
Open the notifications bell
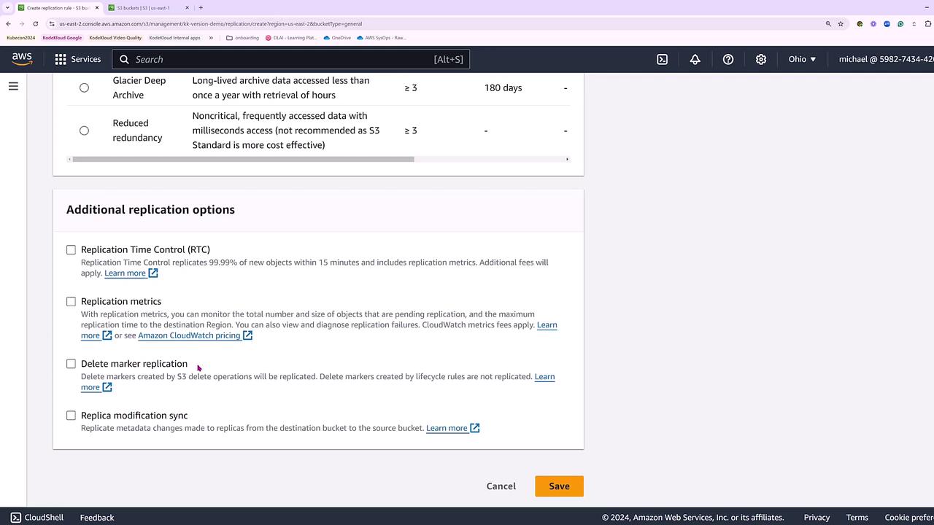pyautogui.click(x=695, y=59)
